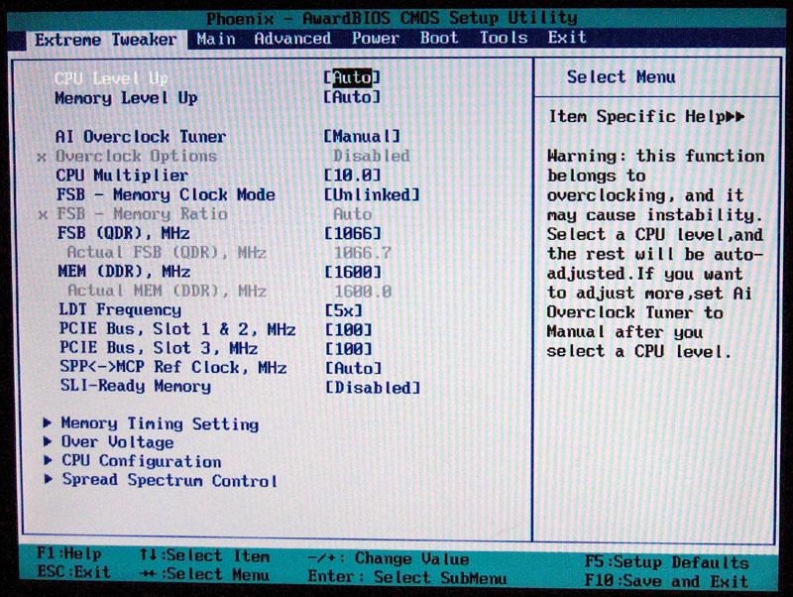Edit the FSB (QDR) [1066] value
Image resolution: width=793 pixels, height=597 pixels.
(x=353, y=233)
